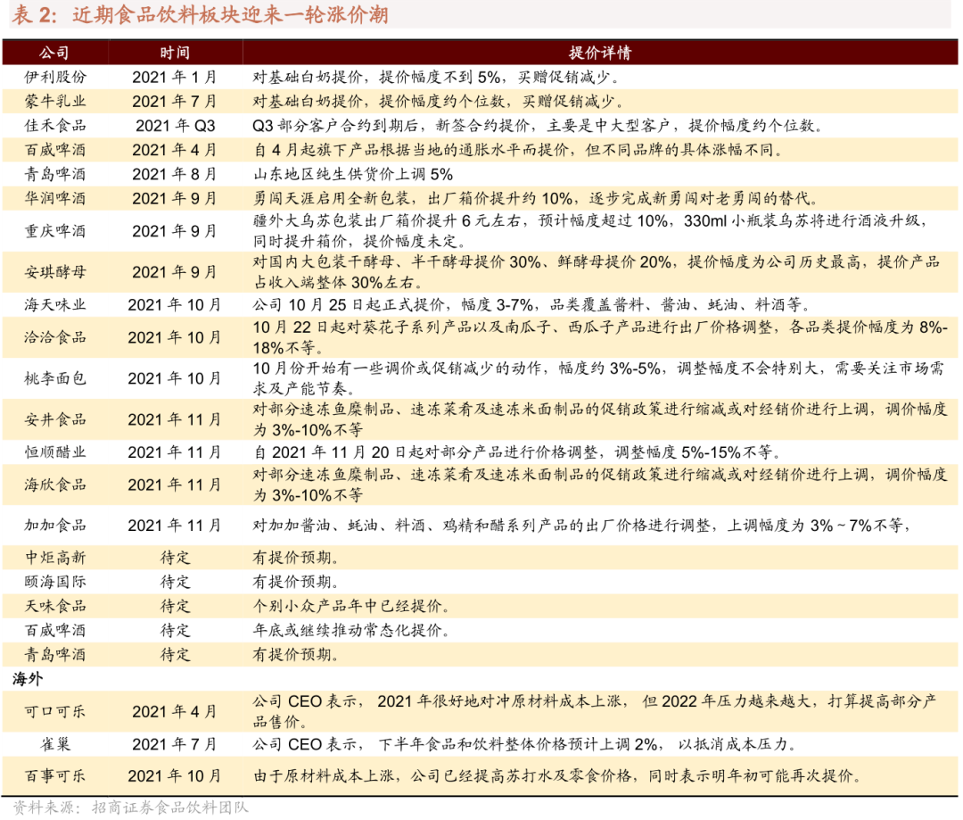963x820 pixels.
Task: Click source note 资料来源:招商证券食品饮料团队
Action: (130, 808)
